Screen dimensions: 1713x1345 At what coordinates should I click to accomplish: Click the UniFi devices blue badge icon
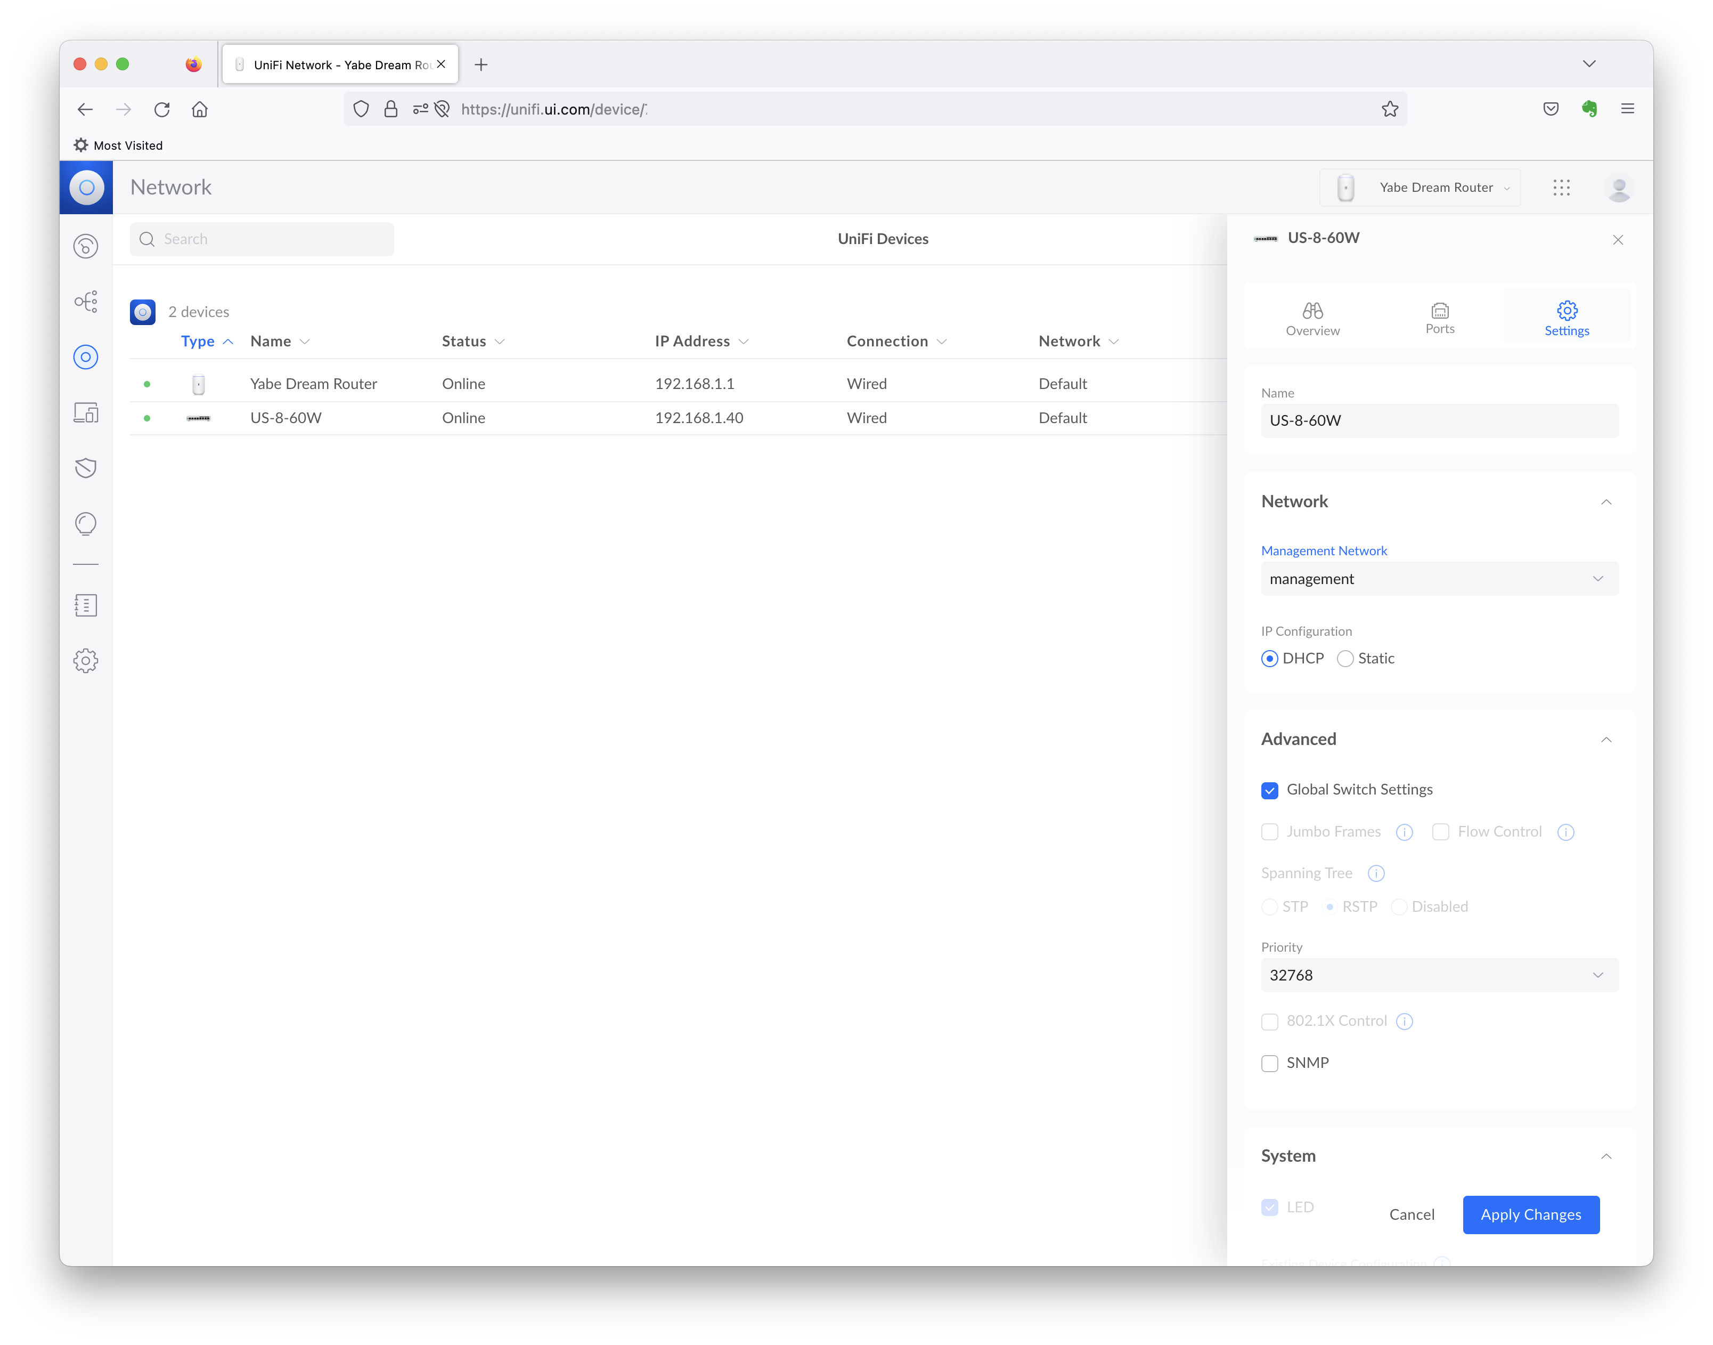click(143, 312)
